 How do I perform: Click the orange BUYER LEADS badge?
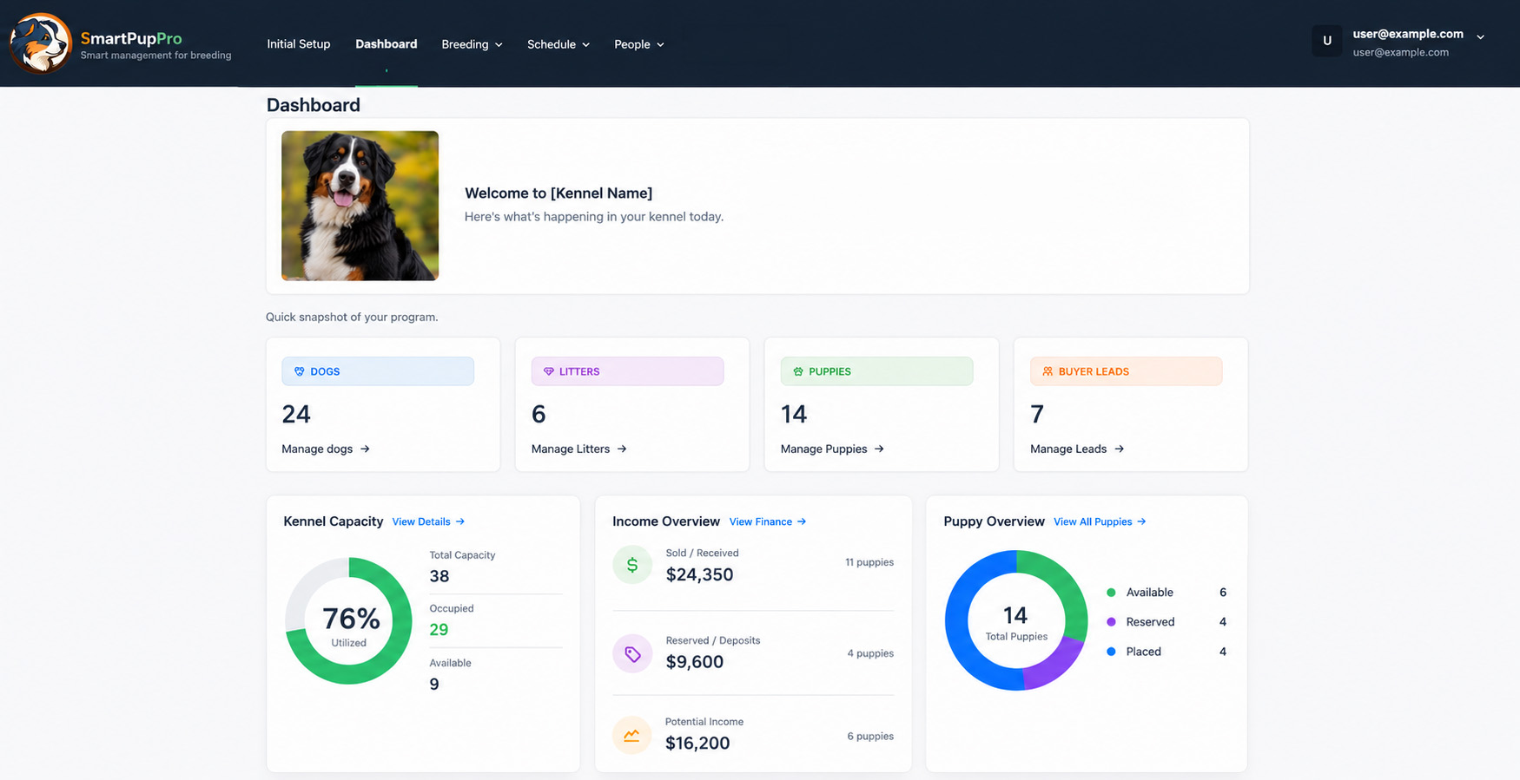tap(1126, 371)
